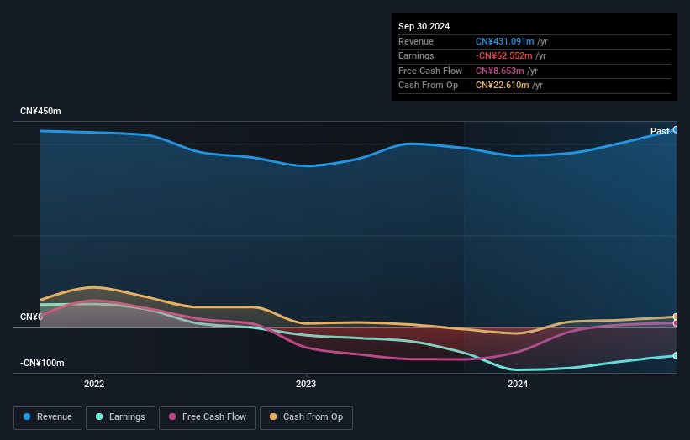Click the Earnings row label in tooltip

416,55
